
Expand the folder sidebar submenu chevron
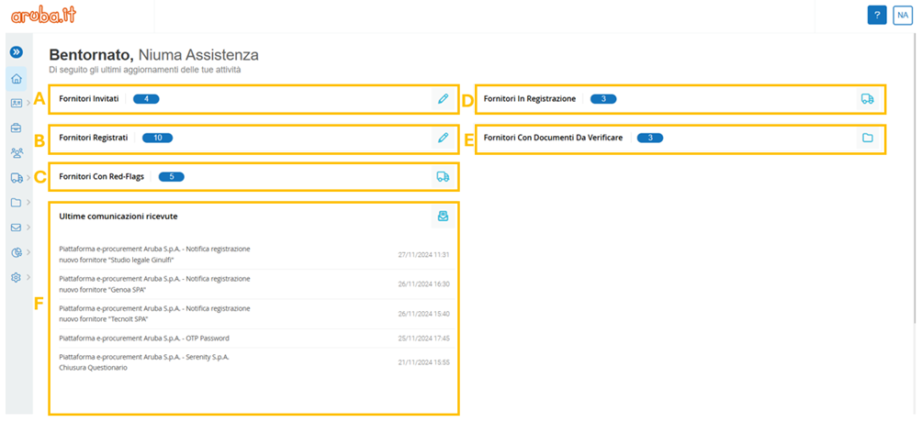(x=28, y=203)
